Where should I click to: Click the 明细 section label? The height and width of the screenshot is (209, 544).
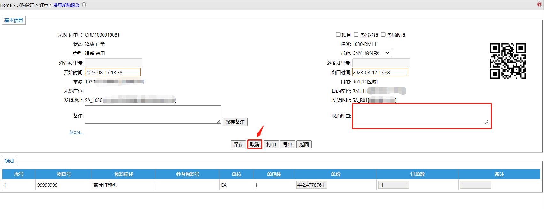9,161
